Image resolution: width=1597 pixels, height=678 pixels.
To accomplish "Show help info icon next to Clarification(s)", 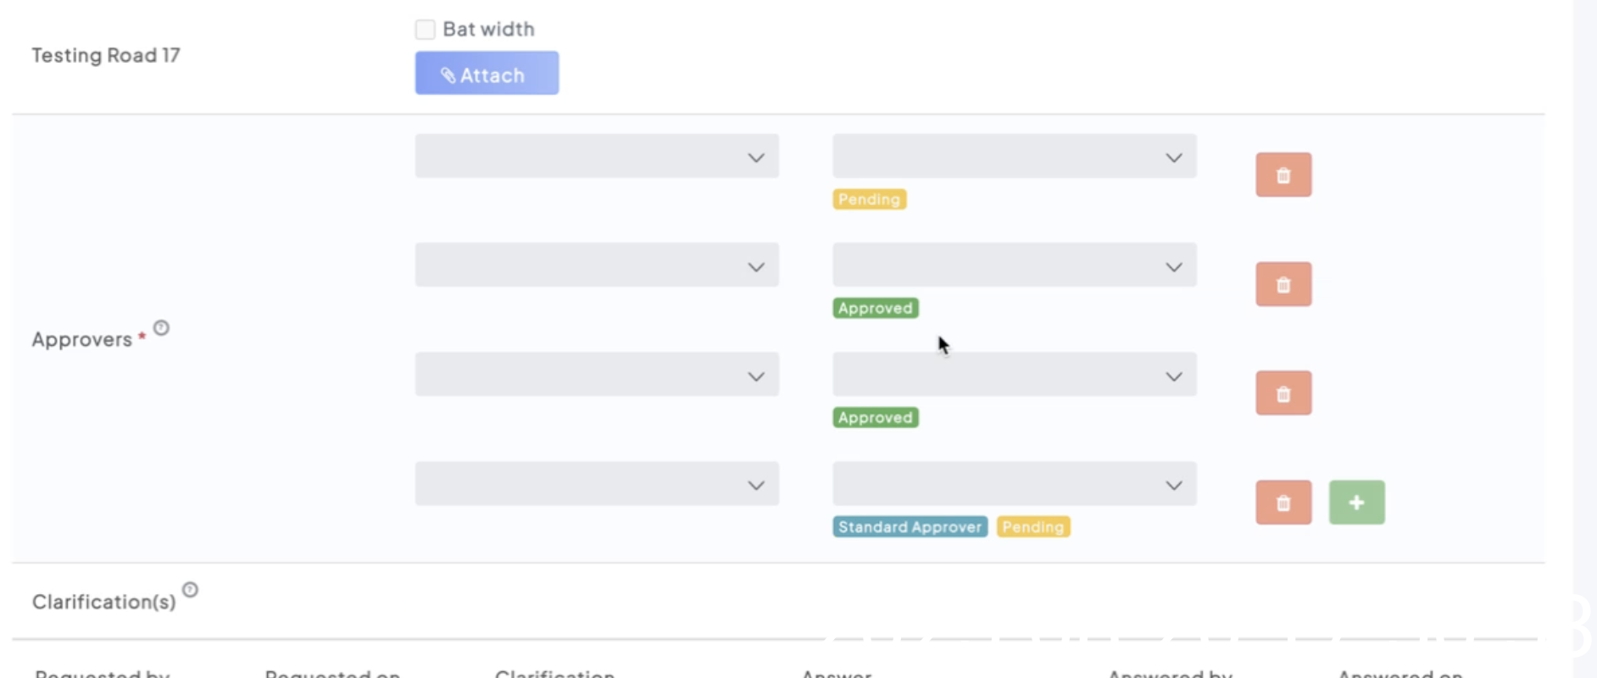I will point(190,590).
